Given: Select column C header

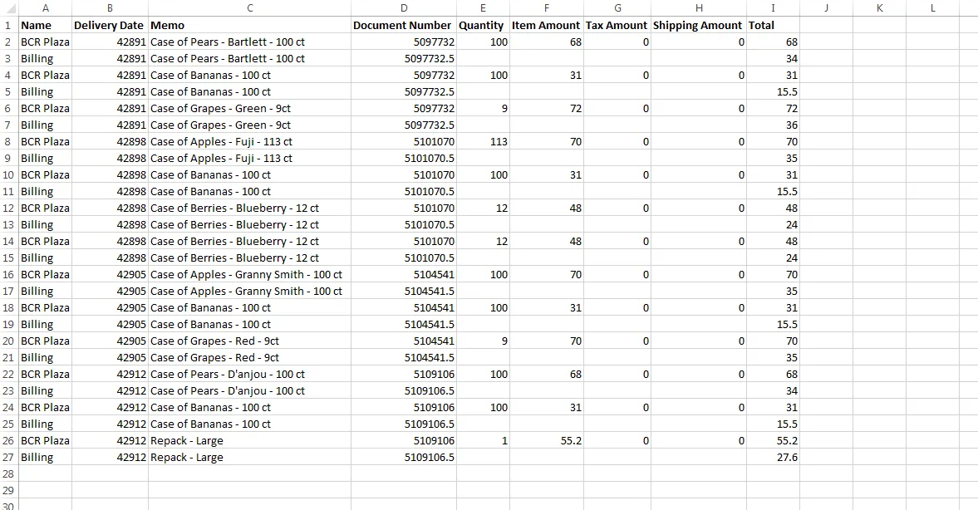Looking at the screenshot, I should [249, 8].
